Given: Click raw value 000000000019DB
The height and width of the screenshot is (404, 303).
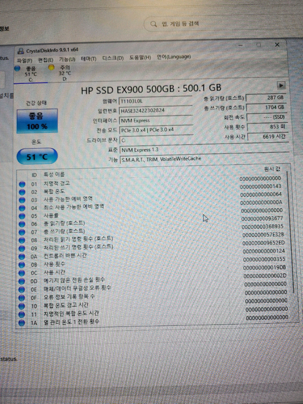Looking at the screenshot, I should coord(265,268).
